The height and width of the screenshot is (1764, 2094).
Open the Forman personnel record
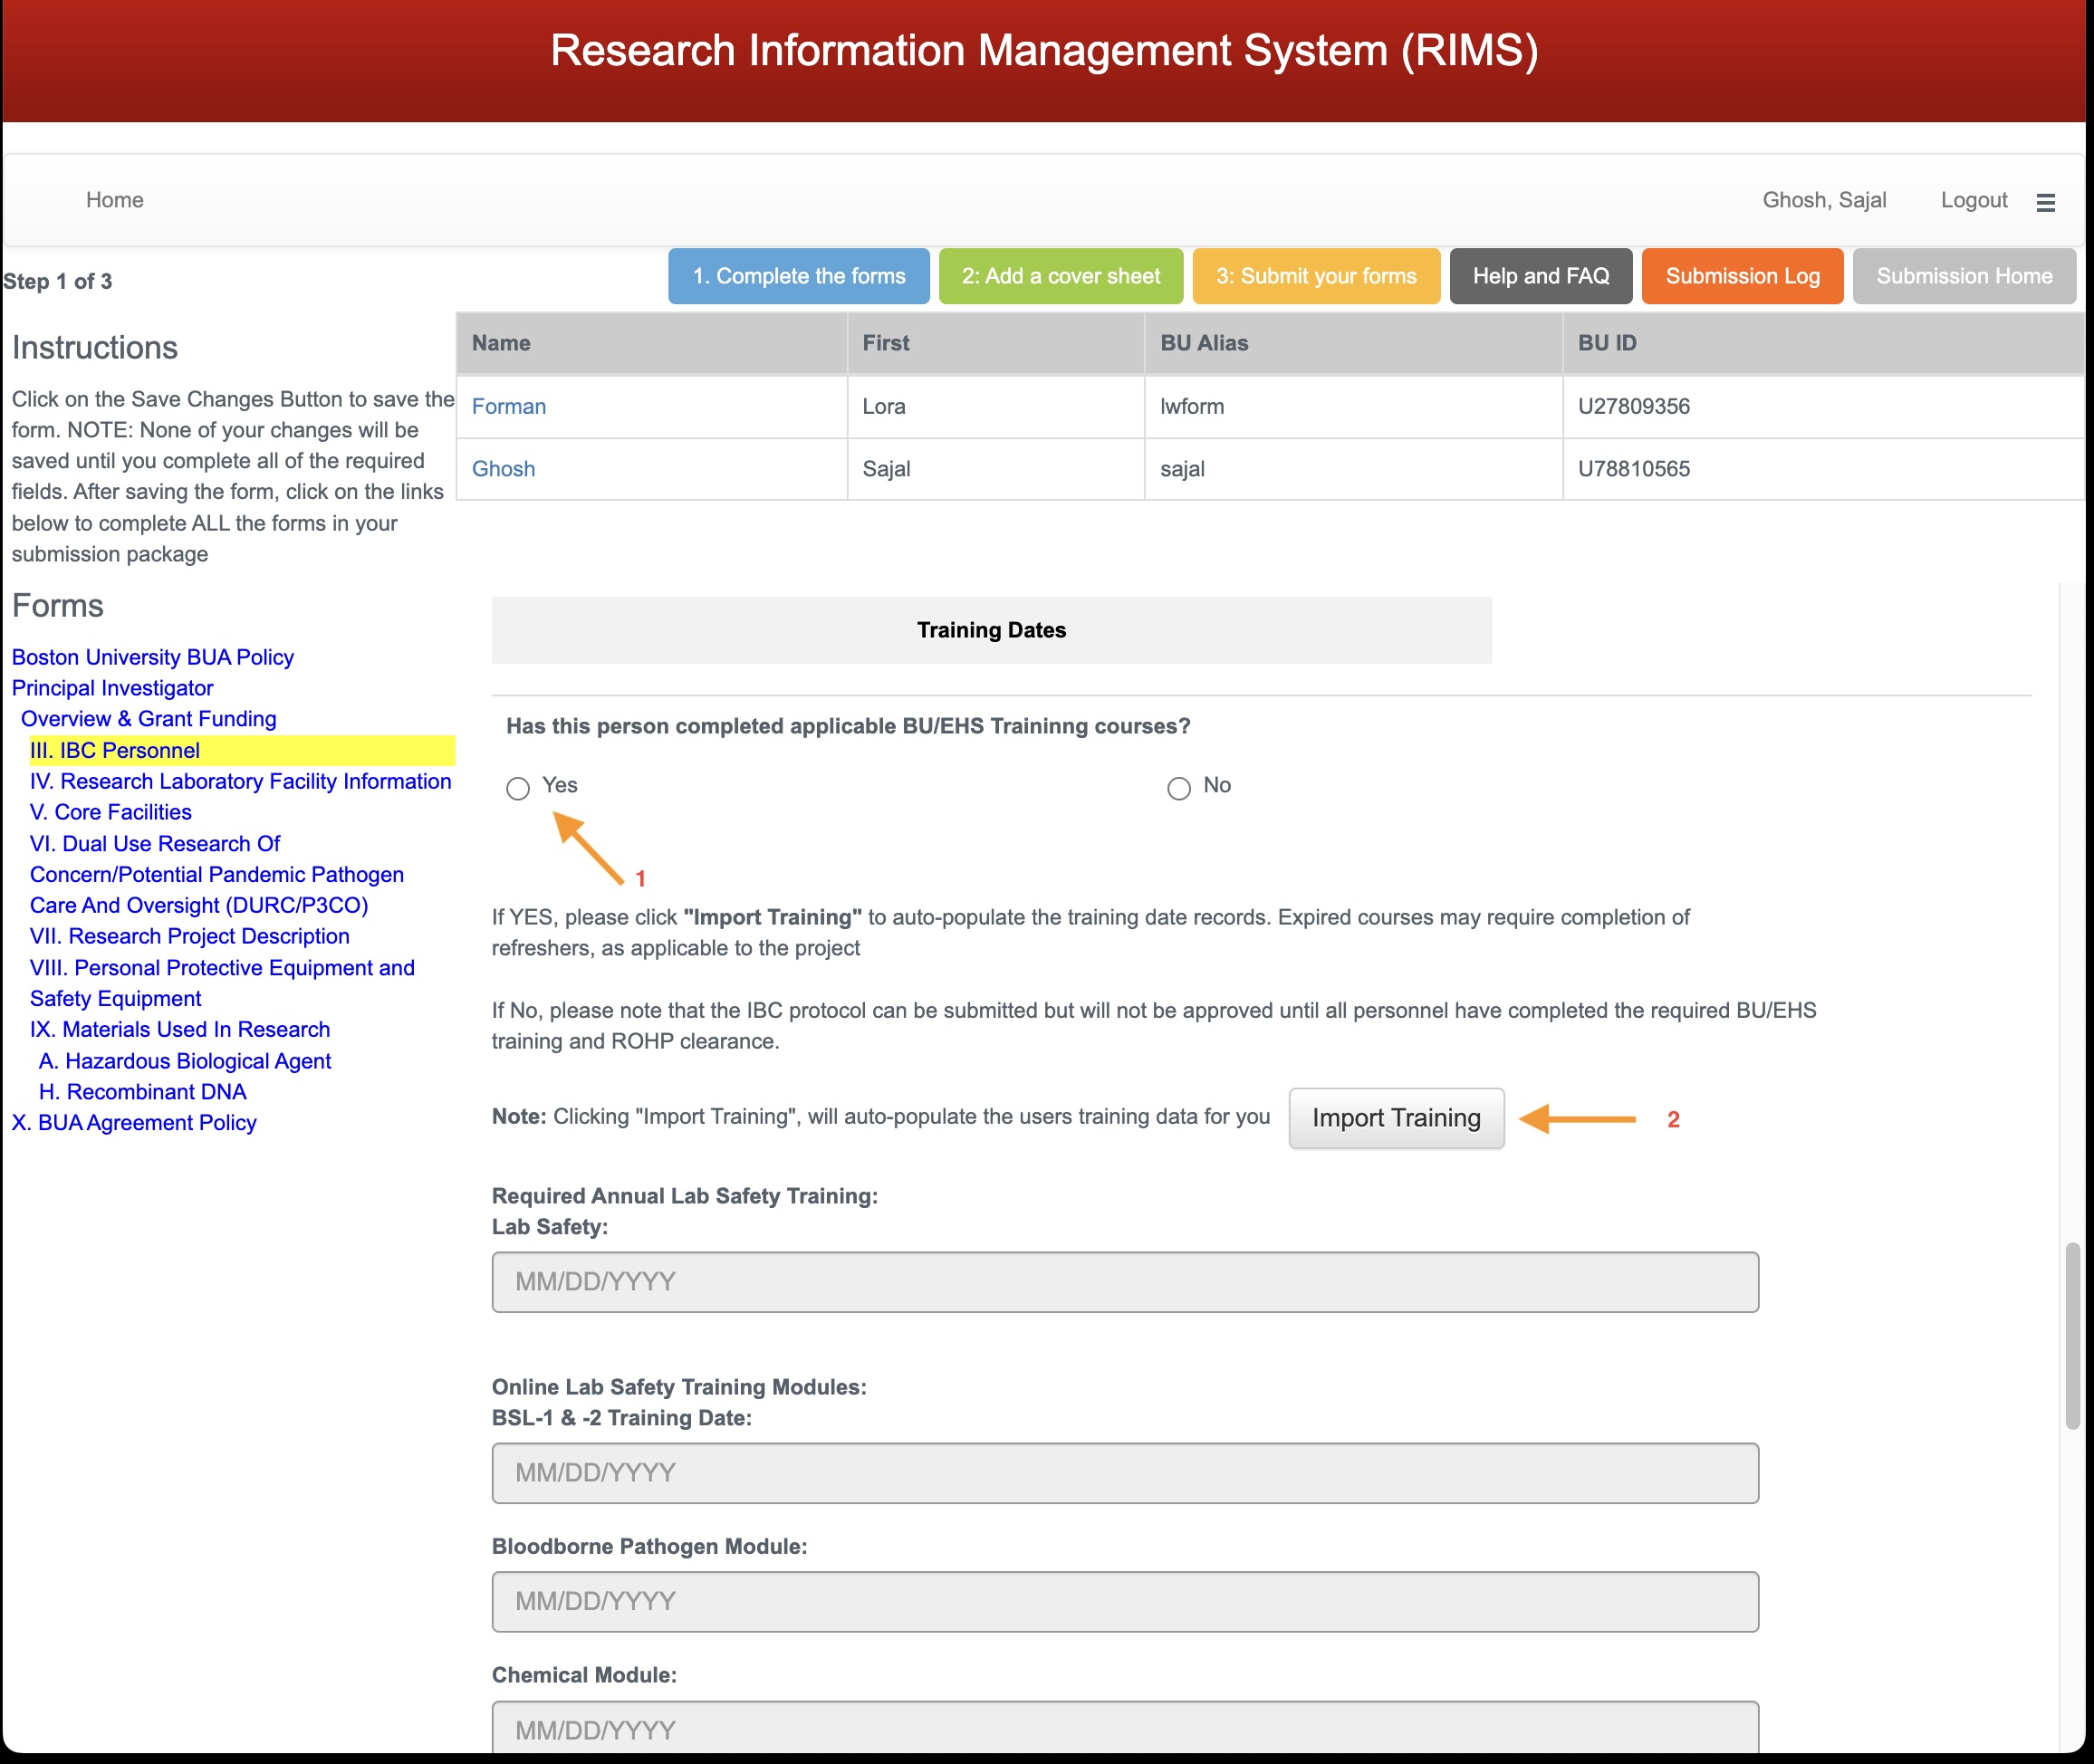(x=509, y=407)
